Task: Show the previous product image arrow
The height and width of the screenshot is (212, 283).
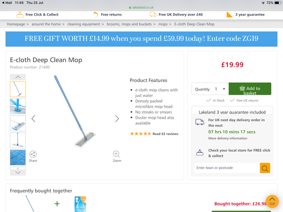Action: [x=33, y=118]
